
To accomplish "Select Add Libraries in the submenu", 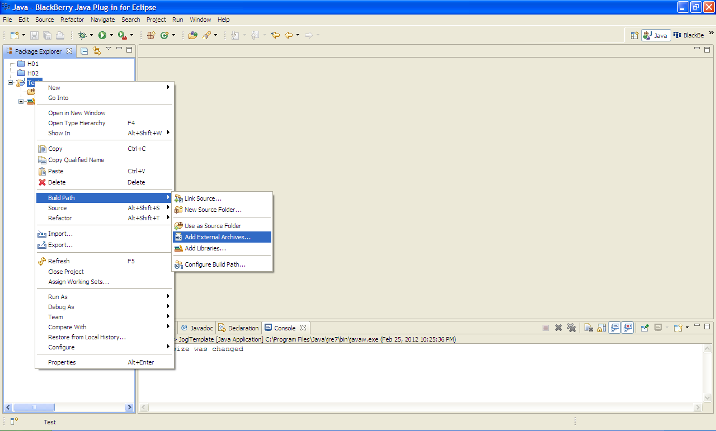I will coord(222,248).
